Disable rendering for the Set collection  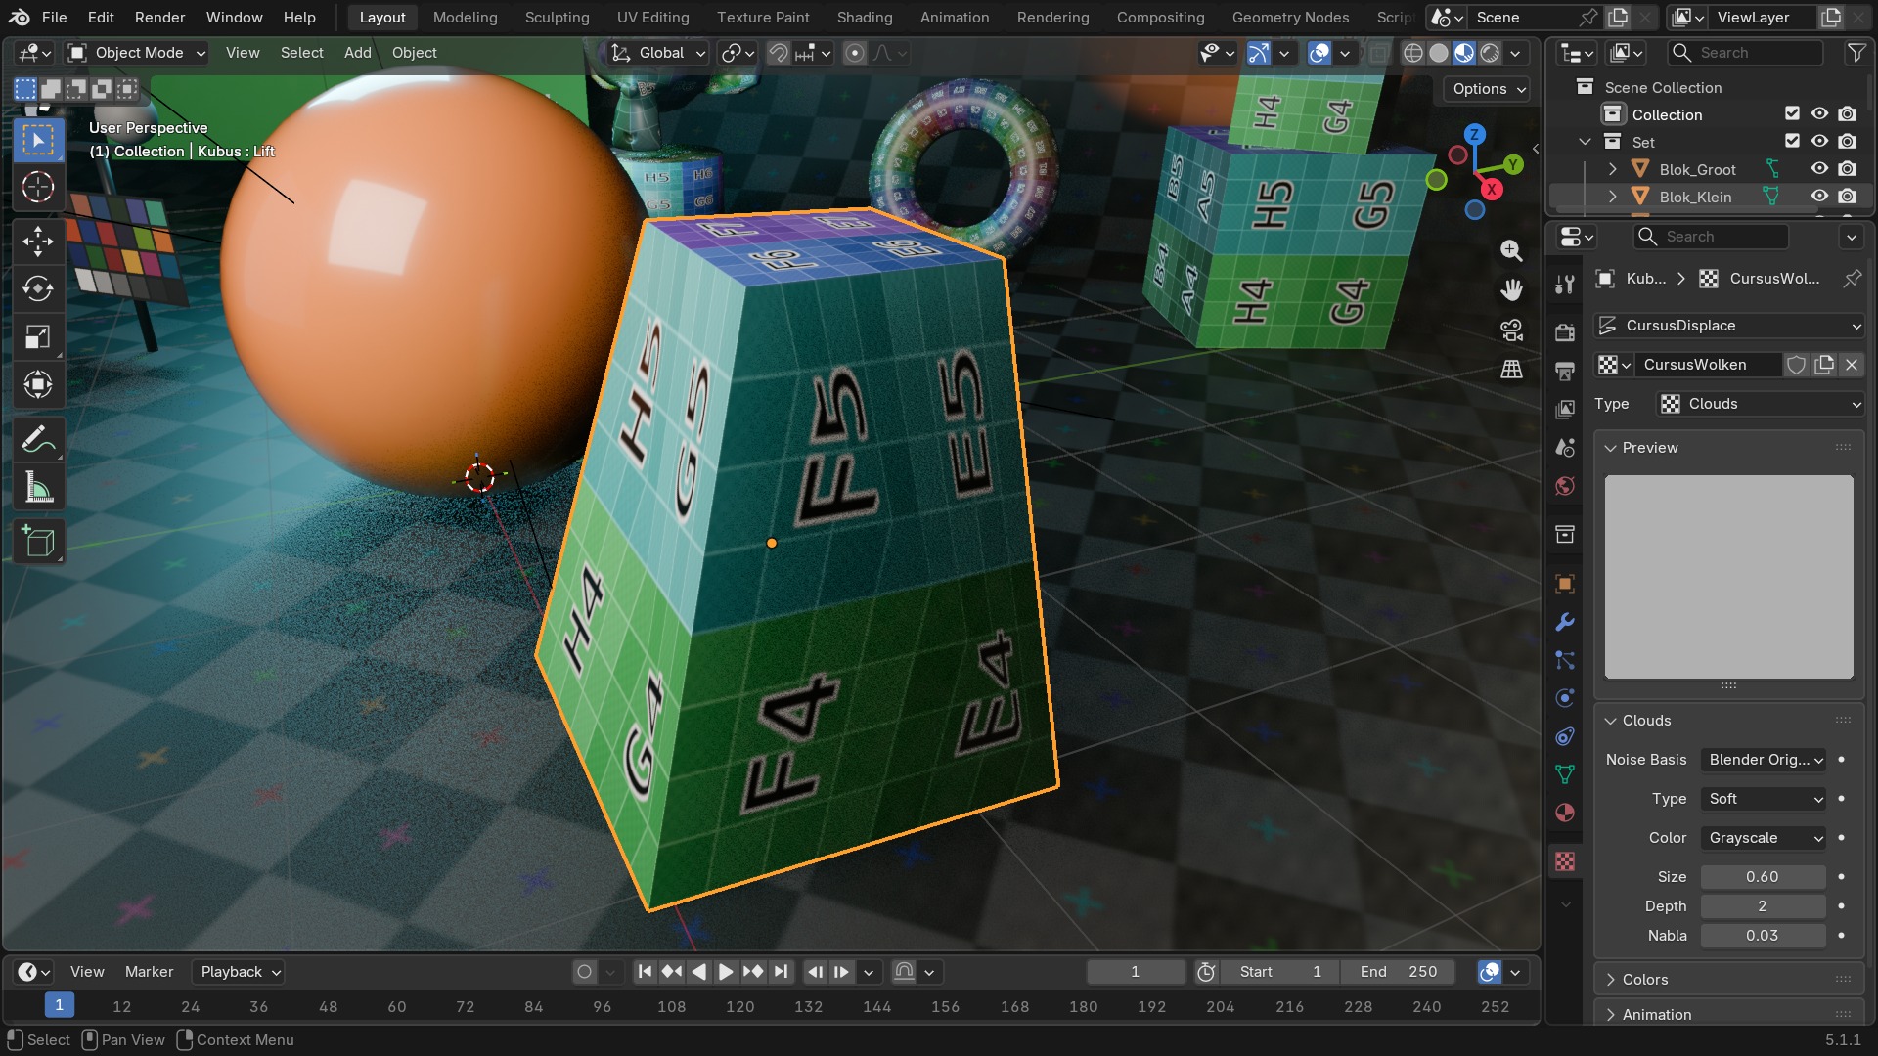1847,142
